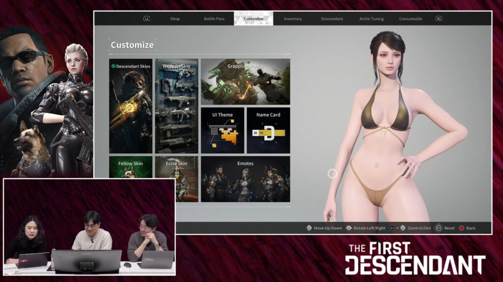Click the Rotate Left/Right stick icon

(349, 228)
